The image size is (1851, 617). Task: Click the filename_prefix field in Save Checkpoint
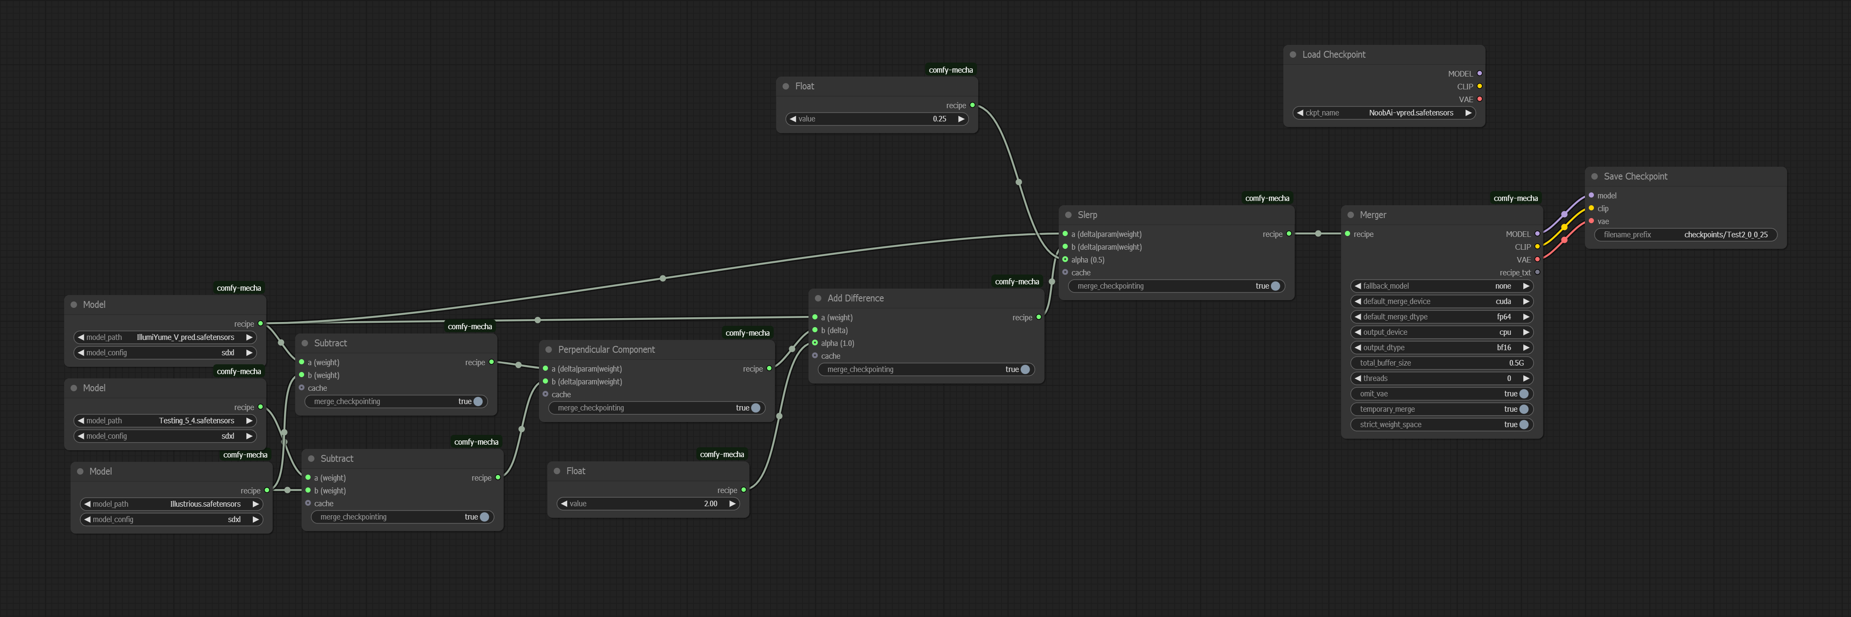[x=1686, y=235]
